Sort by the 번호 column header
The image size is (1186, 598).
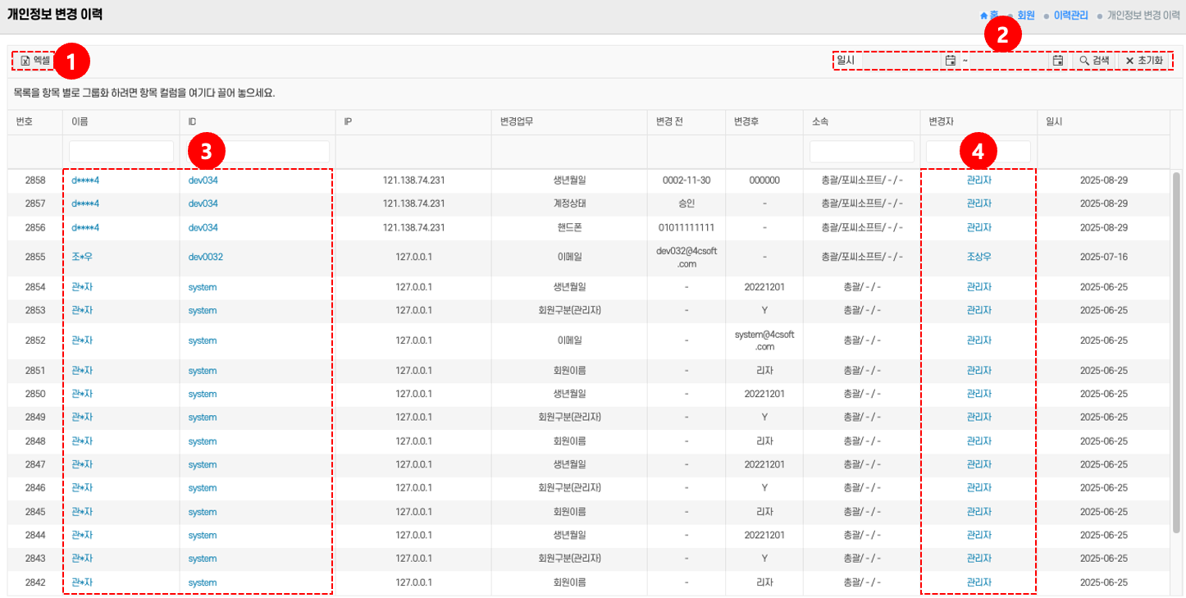(x=24, y=121)
